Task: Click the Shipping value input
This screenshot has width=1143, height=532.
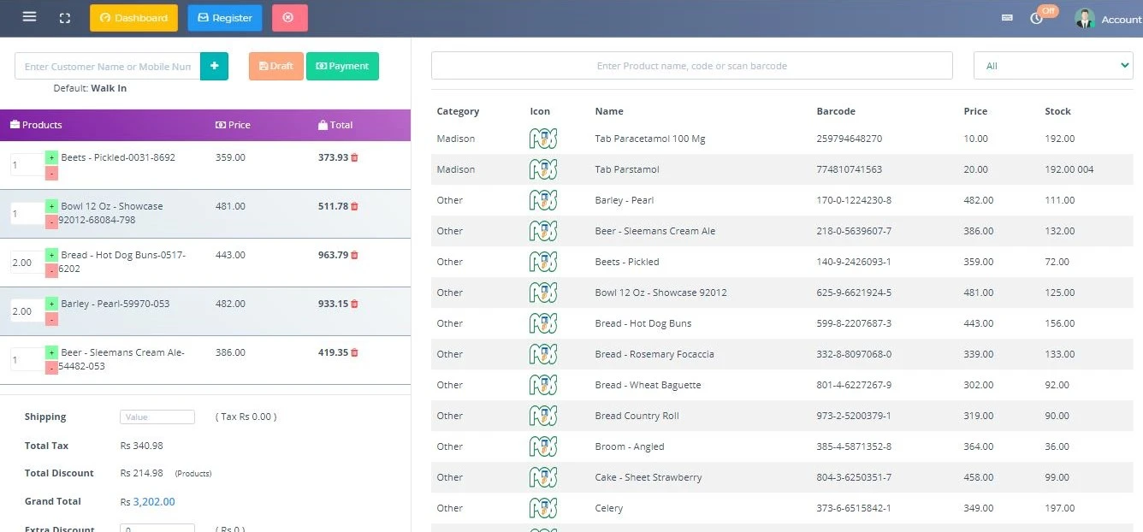Action: (x=157, y=417)
